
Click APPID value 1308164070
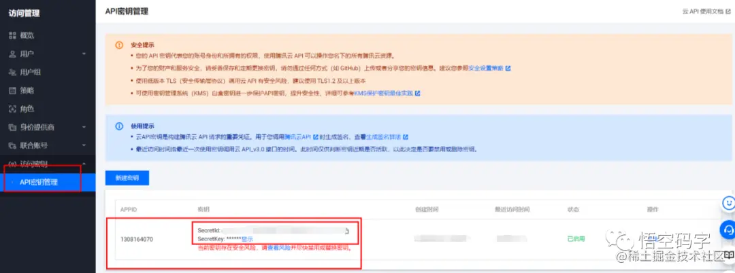137,239
